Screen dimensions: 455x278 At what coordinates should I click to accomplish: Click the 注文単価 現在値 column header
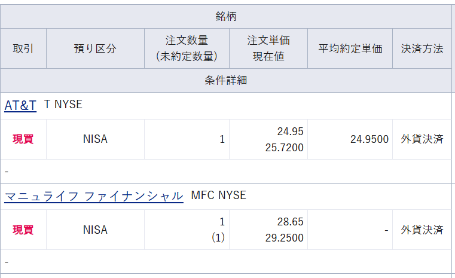click(x=268, y=48)
